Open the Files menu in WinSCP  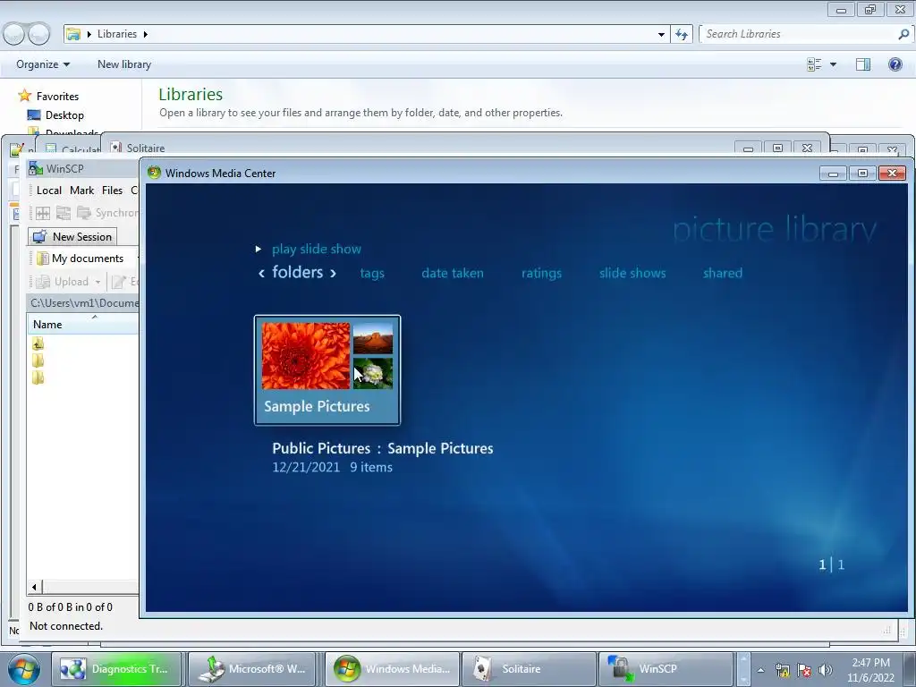click(112, 191)
